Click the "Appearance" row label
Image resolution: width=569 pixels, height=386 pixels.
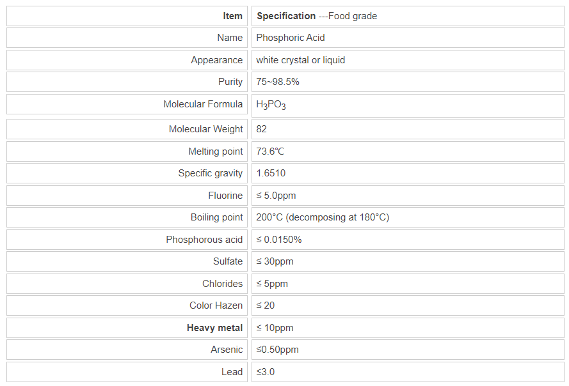(x=217, y=60)
